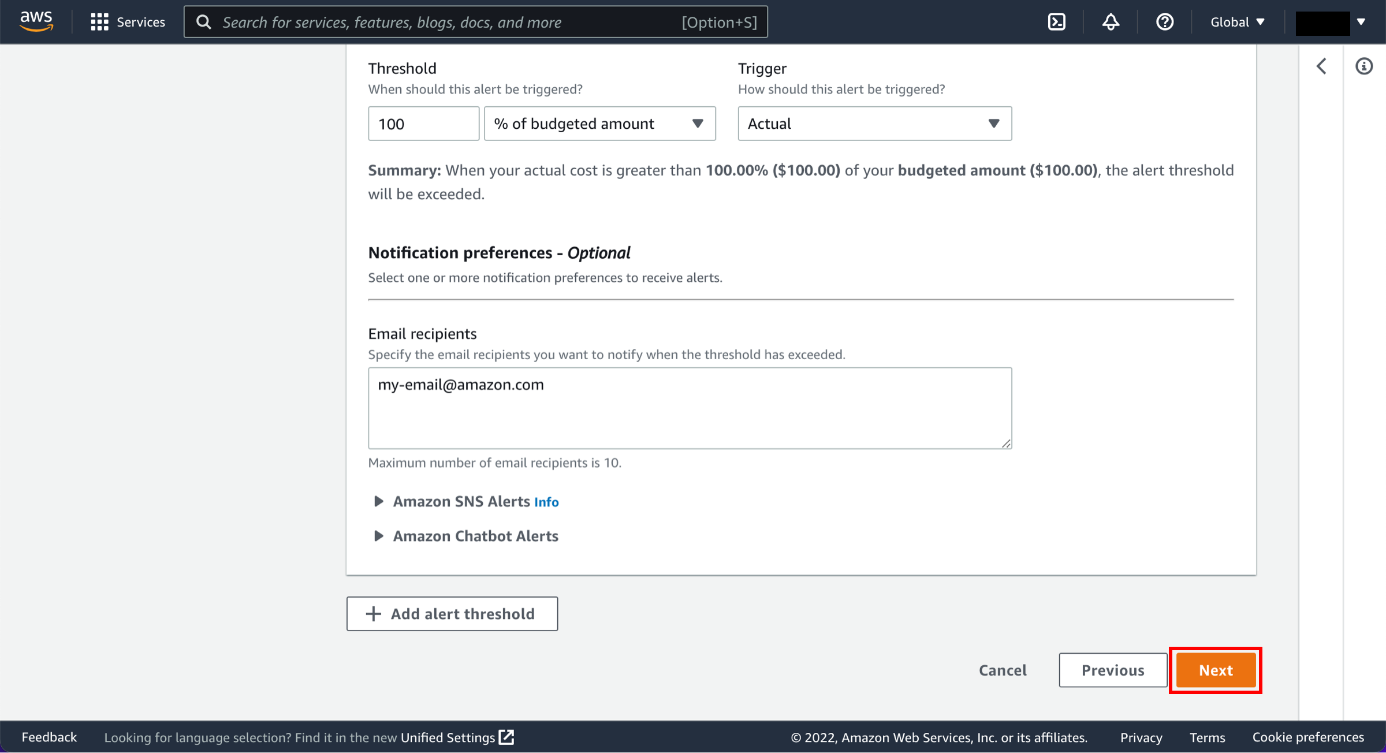Image resolution: width=1386 pixels, height=753 pixels.
Task: Click the Previous navigation button
Action: [x=1112, y=669]
